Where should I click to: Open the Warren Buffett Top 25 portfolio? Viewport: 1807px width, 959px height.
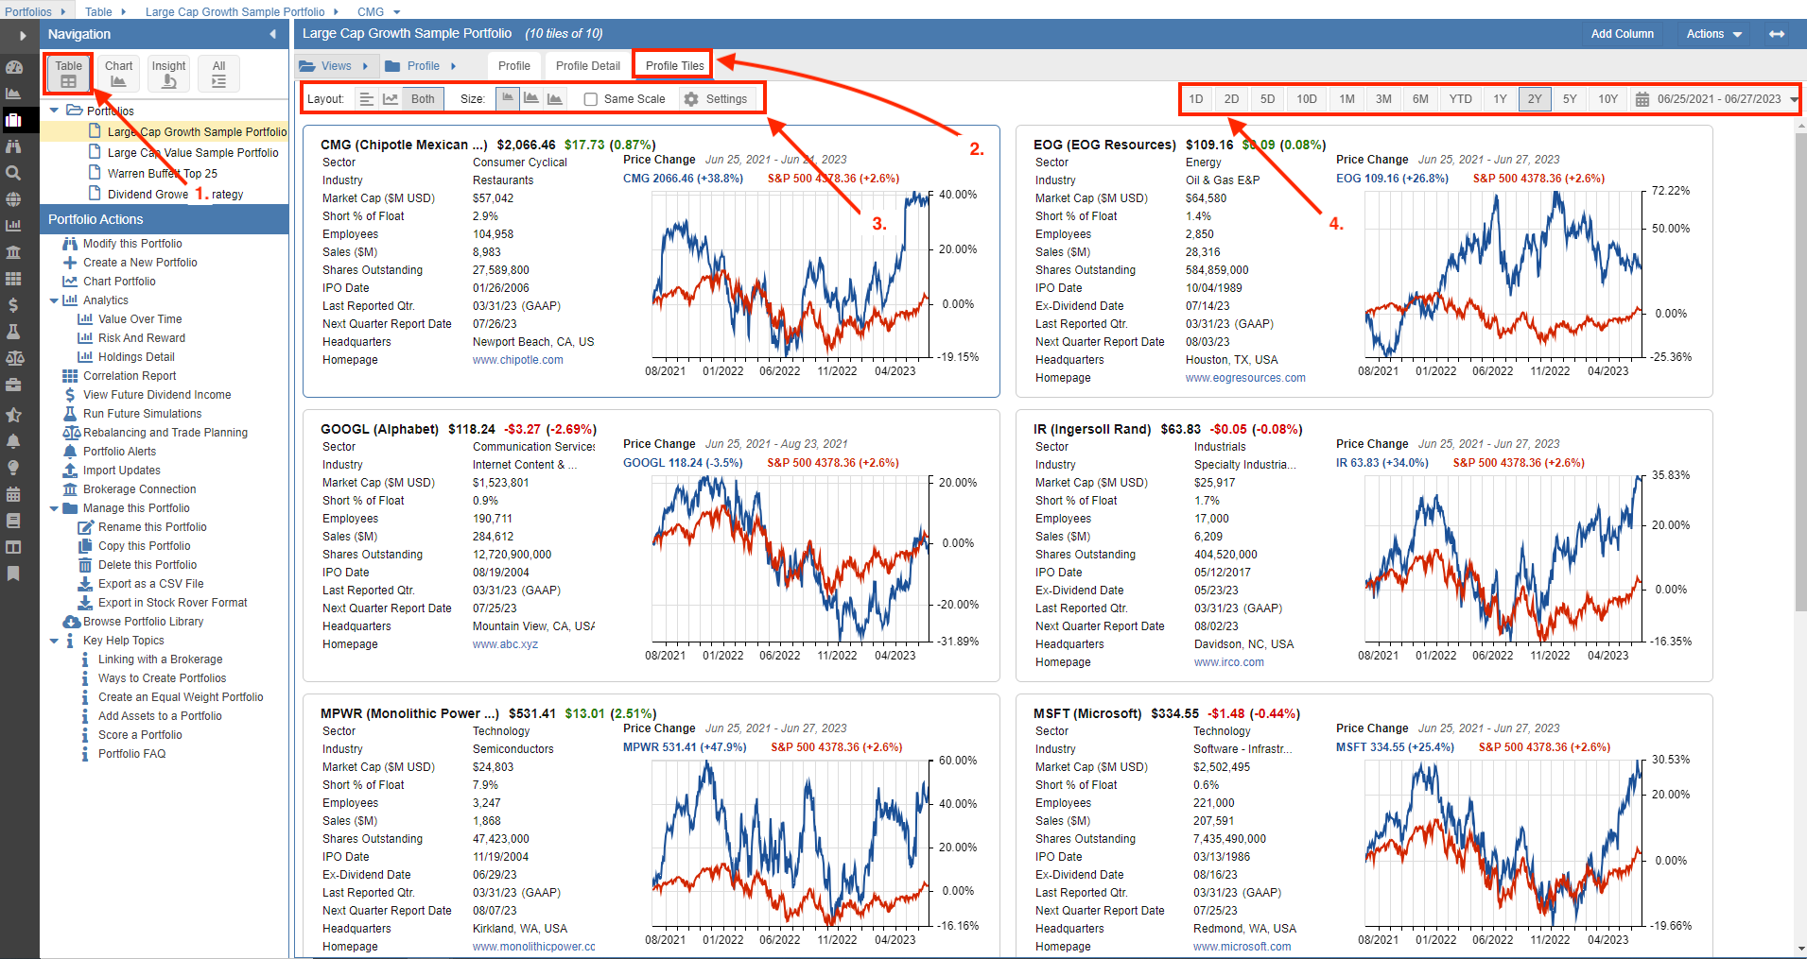coord(162,174)
